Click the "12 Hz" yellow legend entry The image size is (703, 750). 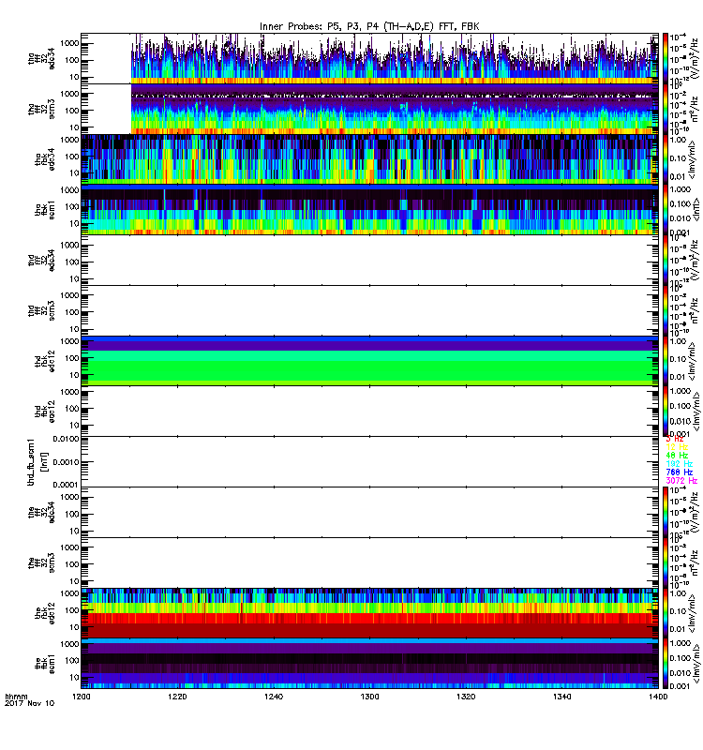point(677,447)
